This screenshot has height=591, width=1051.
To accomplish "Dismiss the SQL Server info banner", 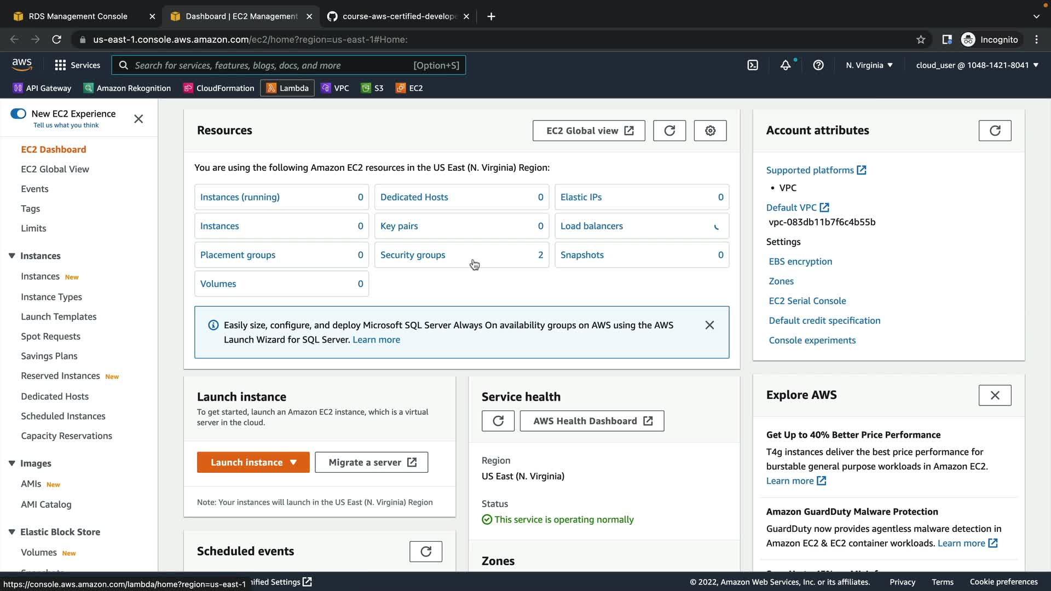I will [x=709, y=325].
